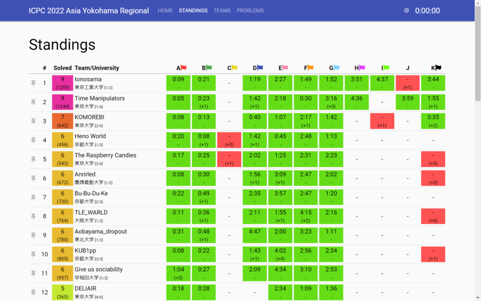The height and width of the screenshot is (301, 481).
Task: Toggle pin for Bu-Bu-Du-Ke team
Action: (33, 197)
